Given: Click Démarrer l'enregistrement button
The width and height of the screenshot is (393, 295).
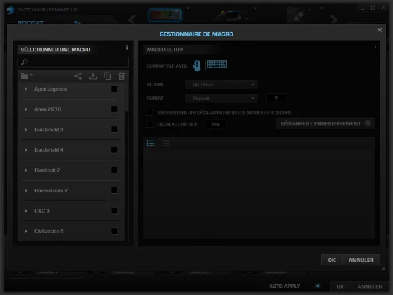Looking at the screenshot, I should [x=325, y=123].
